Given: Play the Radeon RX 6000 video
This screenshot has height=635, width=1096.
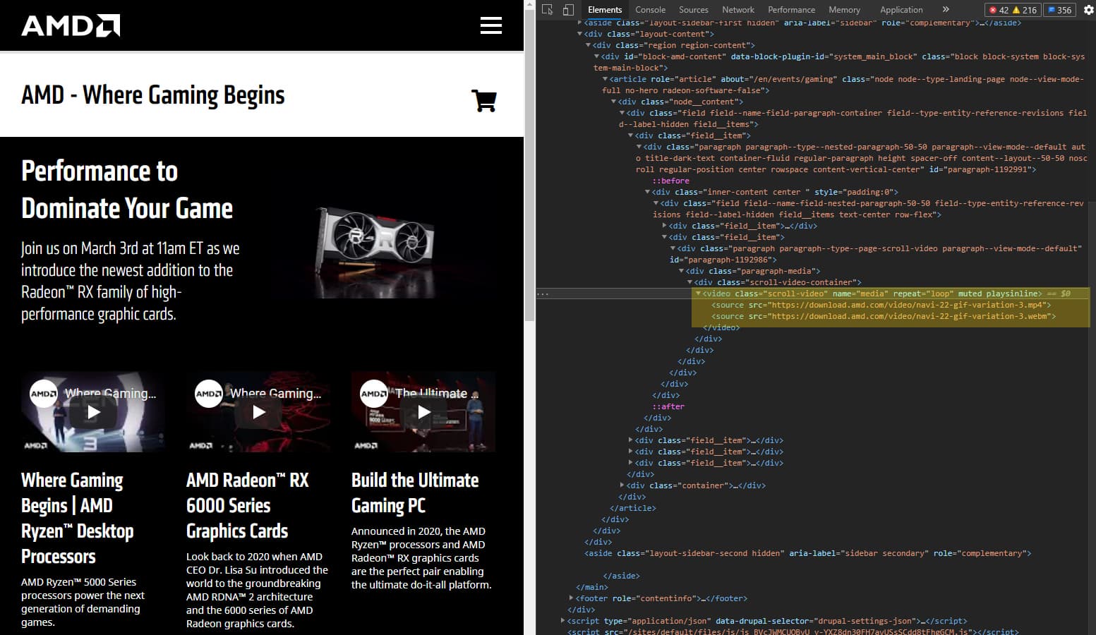Looking at the screenshot, I should pos(258,412).
